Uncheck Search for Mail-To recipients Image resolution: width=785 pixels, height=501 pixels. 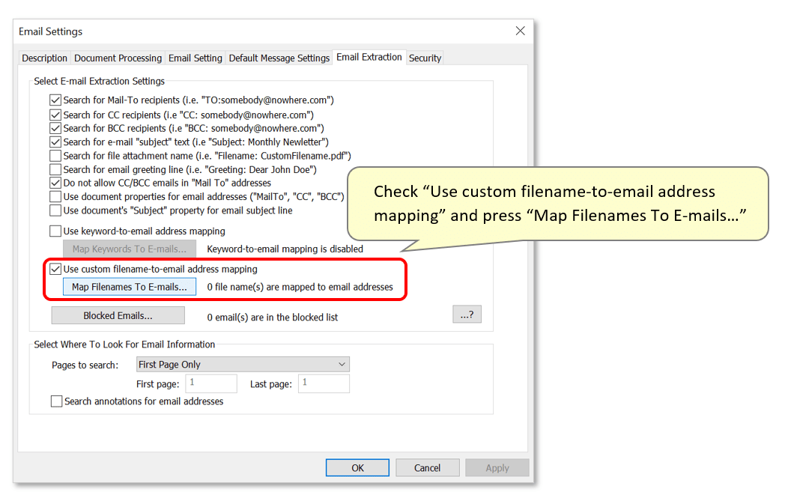click(55, 100)
